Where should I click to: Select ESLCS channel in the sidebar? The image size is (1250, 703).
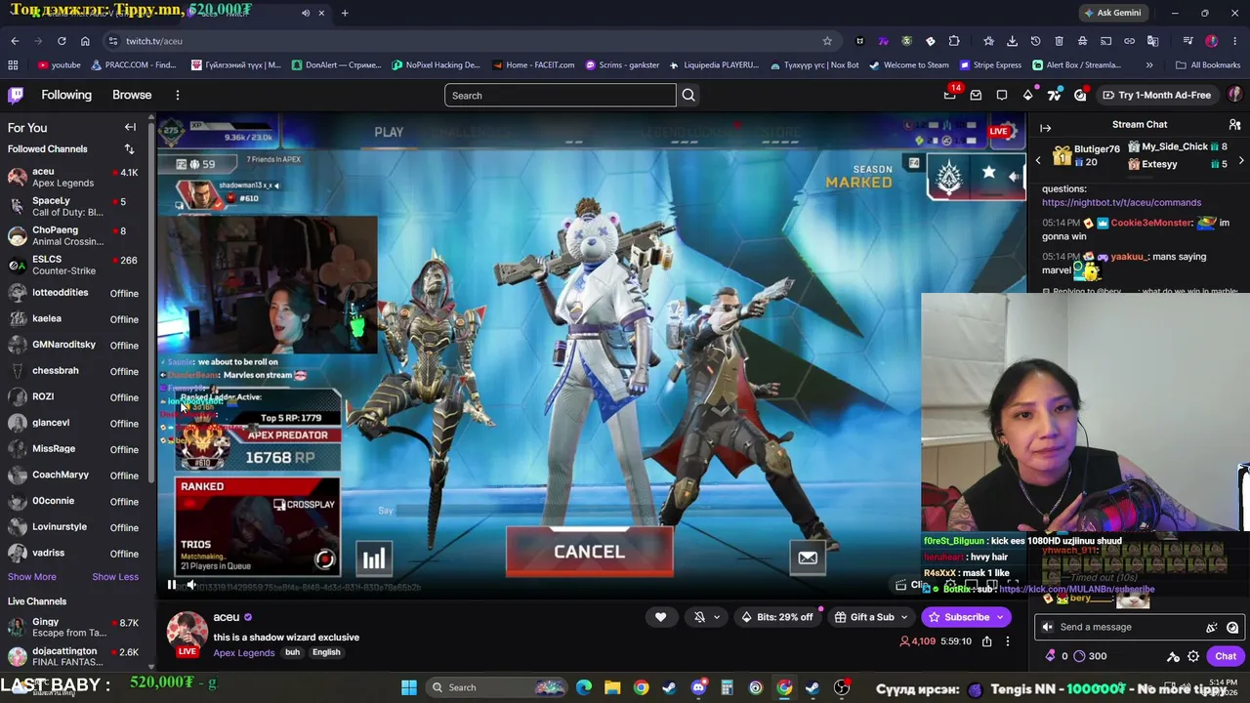tap(76, 265)
